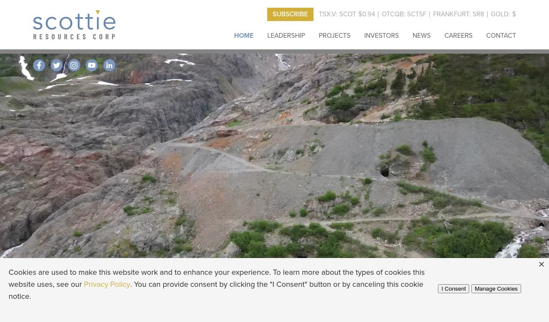This screenshot has width=549, height=322.
Task: Open the LEADERSHIP menu
Action: [286, 36]
